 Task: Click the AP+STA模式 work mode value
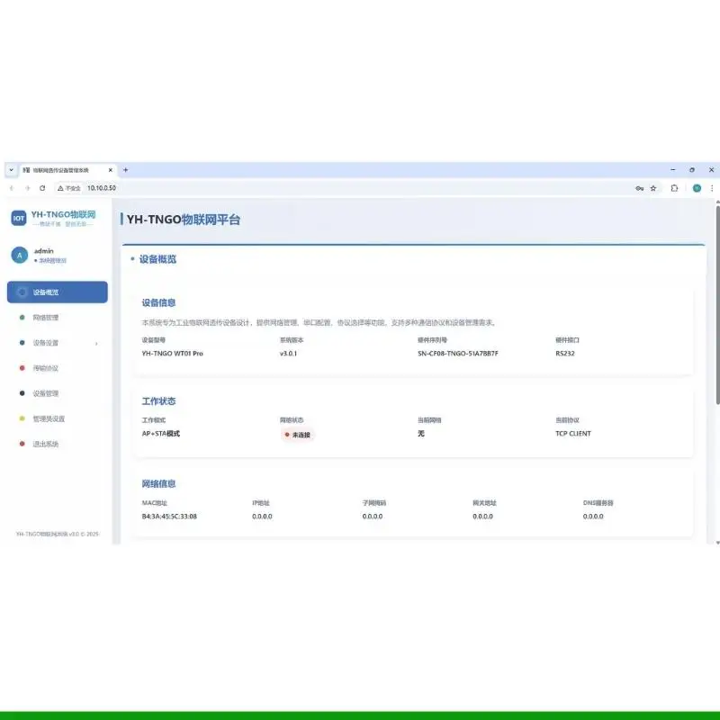[161, 434]
